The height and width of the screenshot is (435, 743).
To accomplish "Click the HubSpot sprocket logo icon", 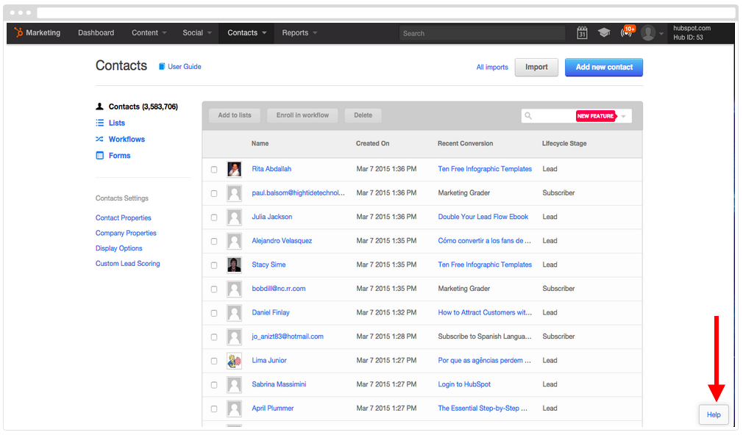I will [x=19, y=32].
